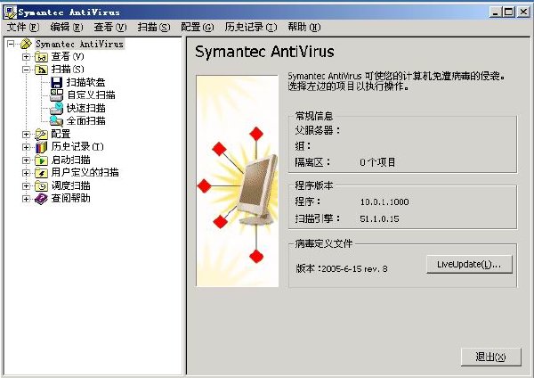Image resolution: width=534 pixels, height=378 pixels.
Task: Click the 查看(V) folder icon in tree
Action: tap(41, 57)
